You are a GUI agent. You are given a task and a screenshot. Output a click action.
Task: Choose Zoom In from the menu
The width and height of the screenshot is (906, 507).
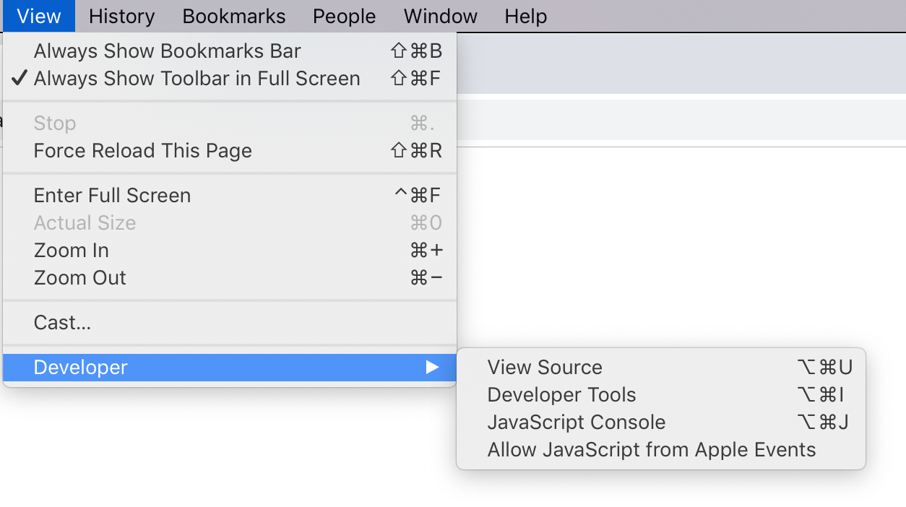(x=71, y=250)
